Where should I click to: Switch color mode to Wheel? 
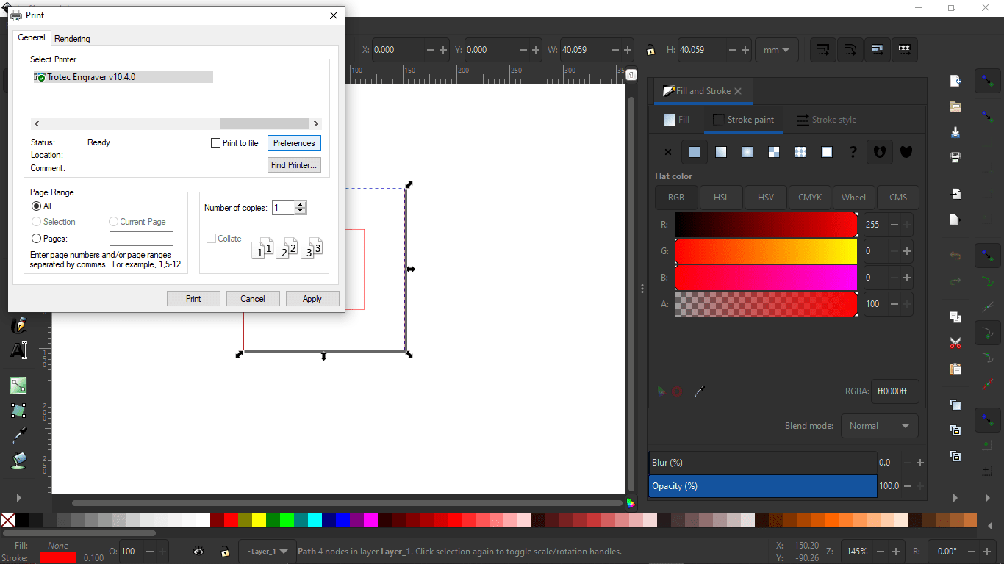[853, 198]
